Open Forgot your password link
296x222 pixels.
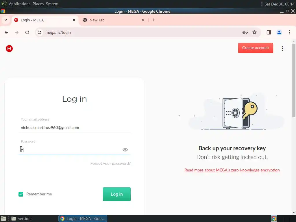point(110,163)
